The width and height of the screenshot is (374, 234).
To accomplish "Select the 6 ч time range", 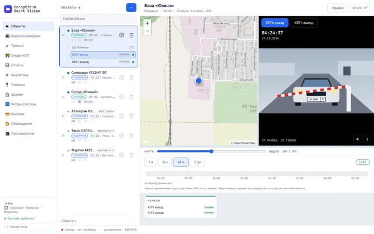I will 165,162.
